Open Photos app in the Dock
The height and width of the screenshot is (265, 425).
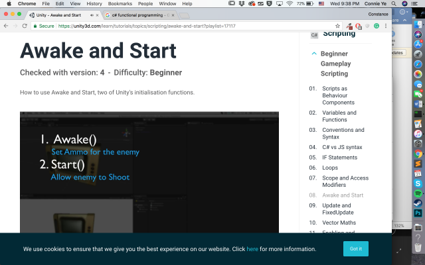pos(418,74)
